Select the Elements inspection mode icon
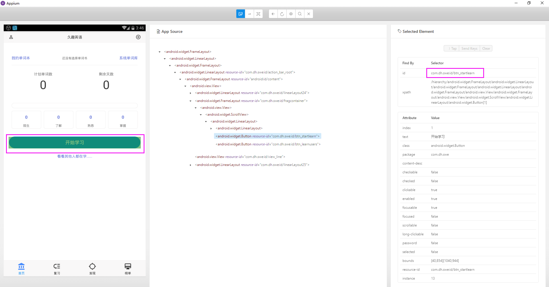The height and width of the screenshot is (287, 549). tap(241, 14)
